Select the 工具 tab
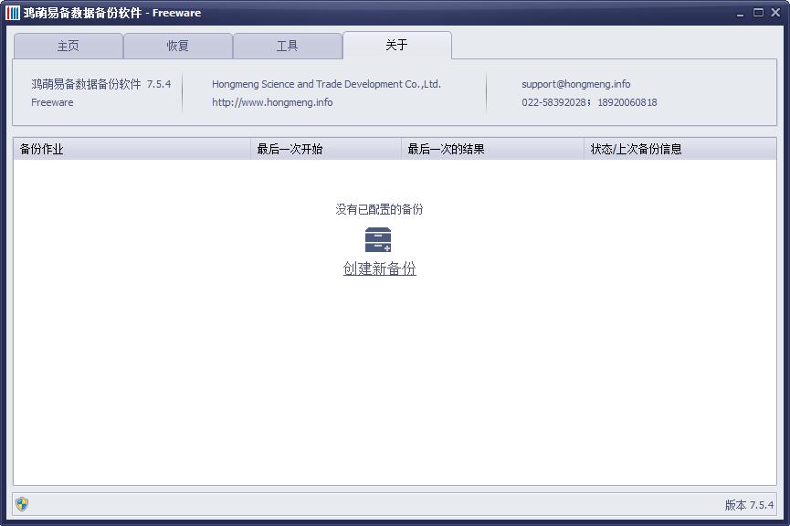 287,46
